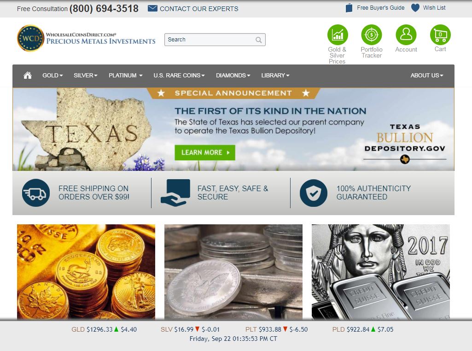
Task: Open the Gold & Silver Prices chart icon
Action: 338,35
